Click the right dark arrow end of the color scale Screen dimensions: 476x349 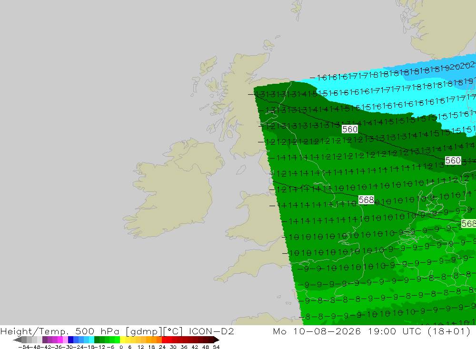[x=217, y=340]
